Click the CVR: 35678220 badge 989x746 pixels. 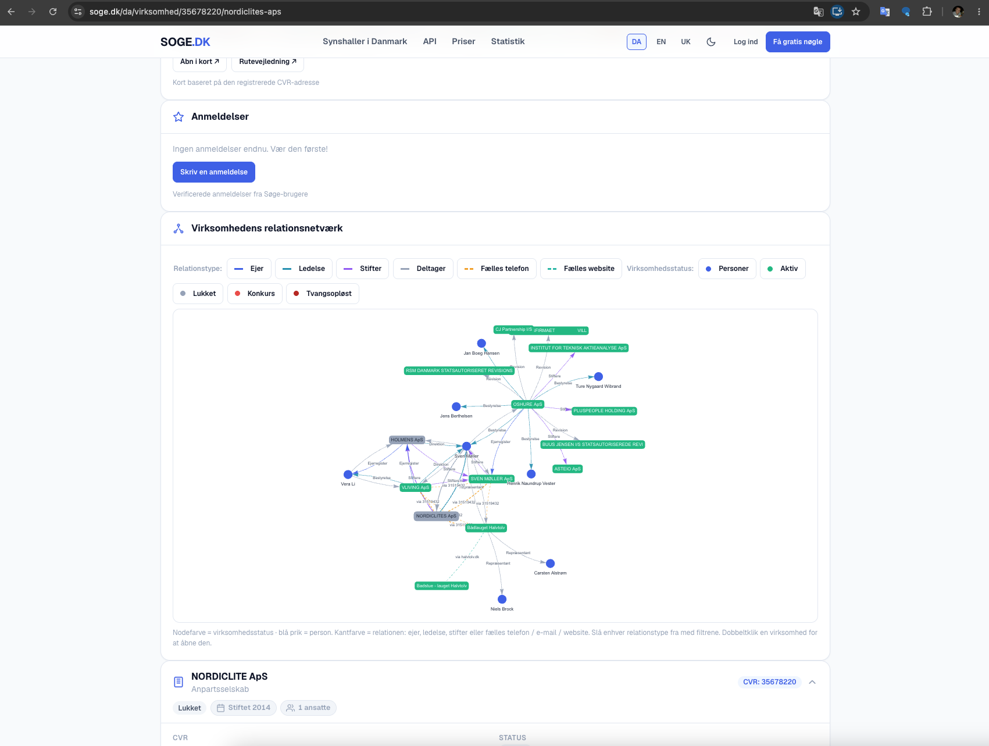(x=769, y=682)
